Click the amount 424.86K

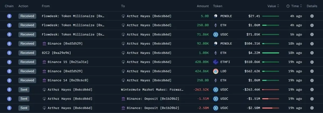(202, 71)
